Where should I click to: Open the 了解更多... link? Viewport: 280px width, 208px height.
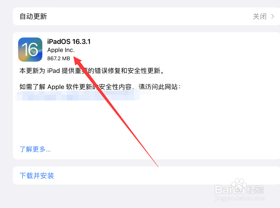pos(35,149)
